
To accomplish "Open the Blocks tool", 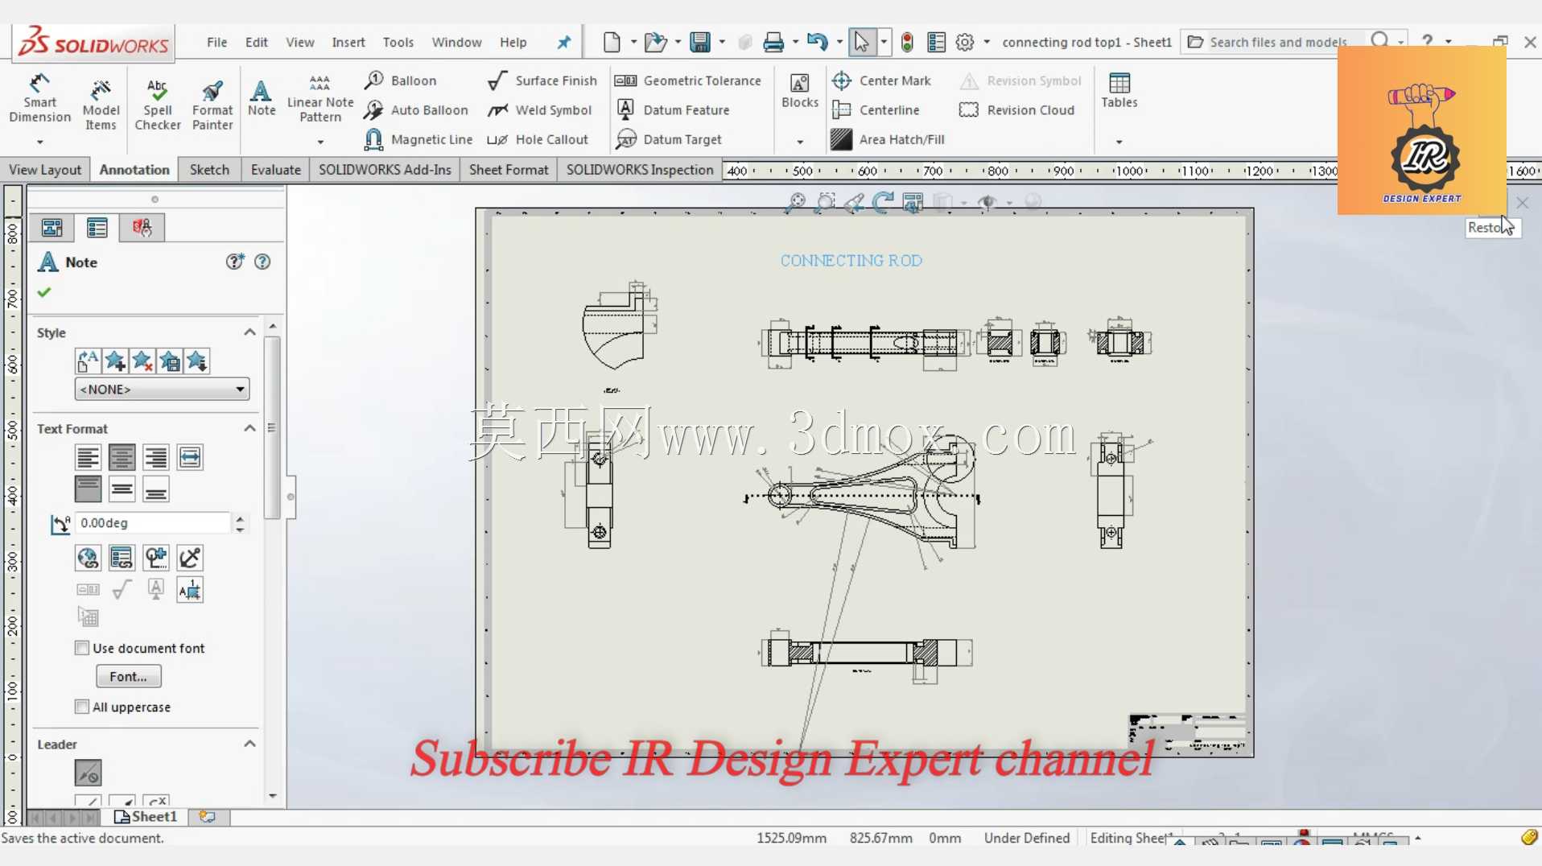I will click(799, 90).
